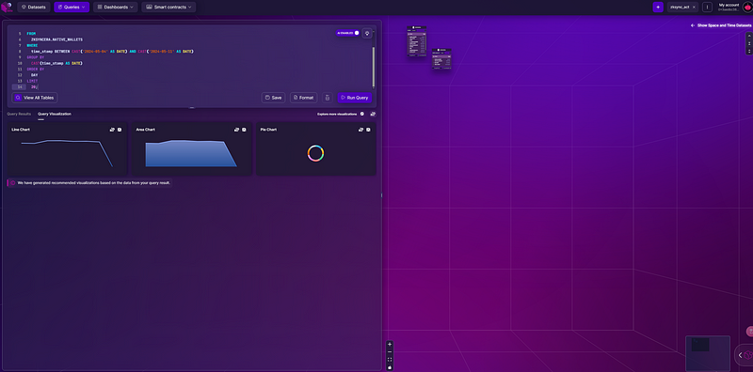Switch to the Query Results tab
The image size is (753, 372).
pyautogui.click(x=19, y=114)
